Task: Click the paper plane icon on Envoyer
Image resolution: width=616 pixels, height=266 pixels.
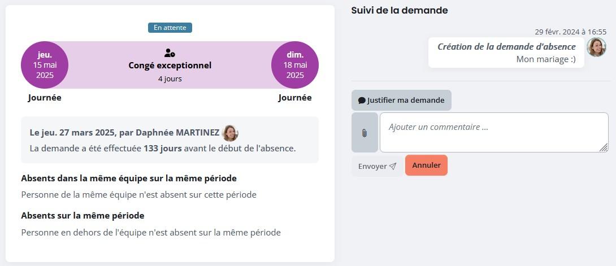Action: click(392, 167)
